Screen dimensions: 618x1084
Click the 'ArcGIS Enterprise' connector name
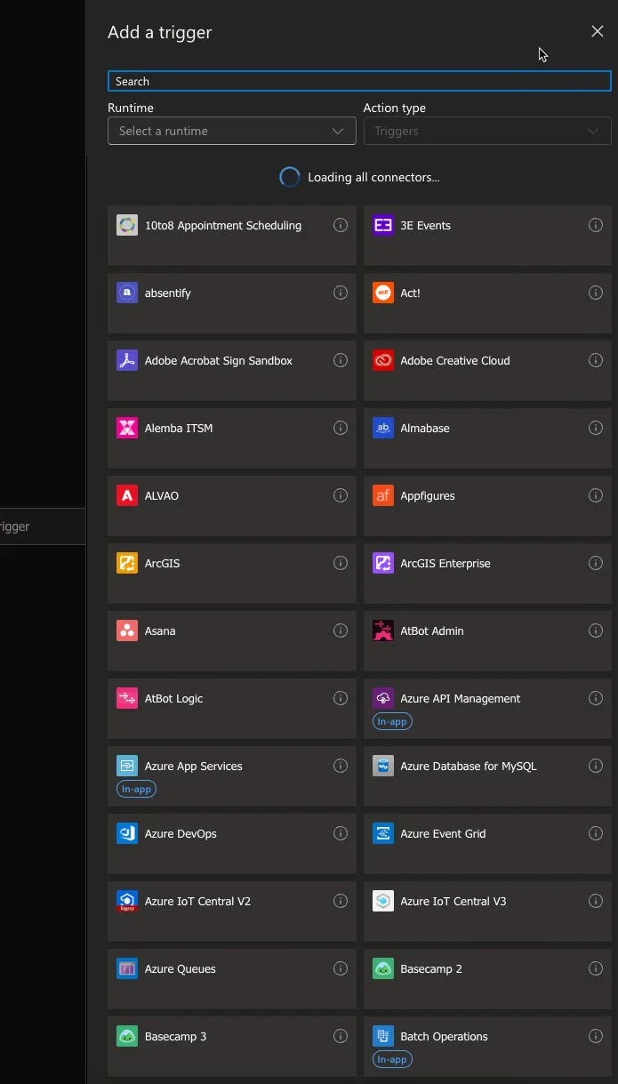click(x=445, y=564)
